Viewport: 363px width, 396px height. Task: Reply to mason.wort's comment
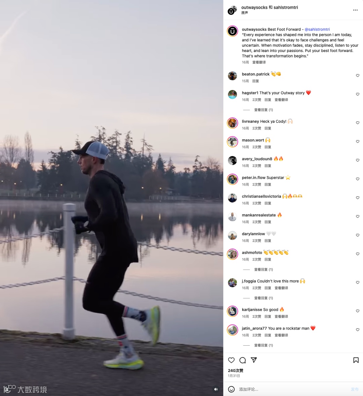(x=268, y=147)
